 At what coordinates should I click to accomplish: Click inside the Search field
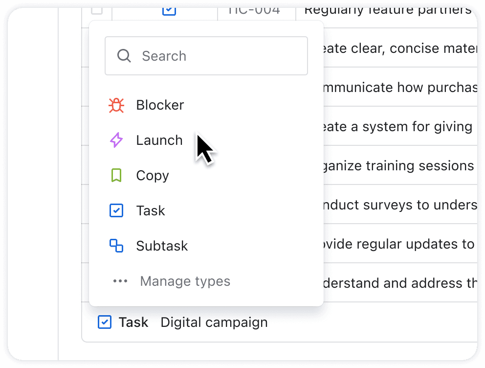click(206, 55)
